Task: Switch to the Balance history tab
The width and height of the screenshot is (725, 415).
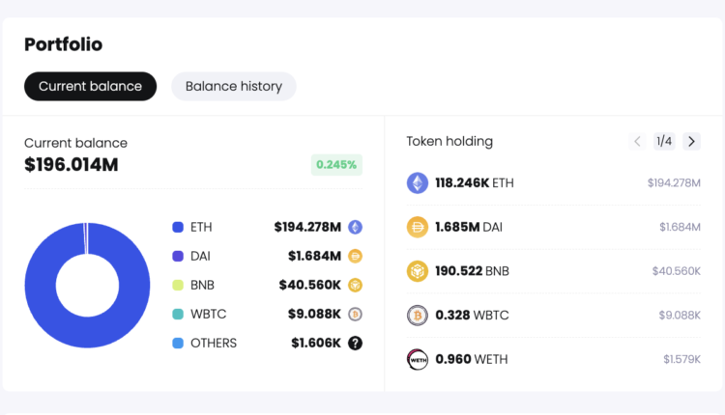Action: pos(234,86)
